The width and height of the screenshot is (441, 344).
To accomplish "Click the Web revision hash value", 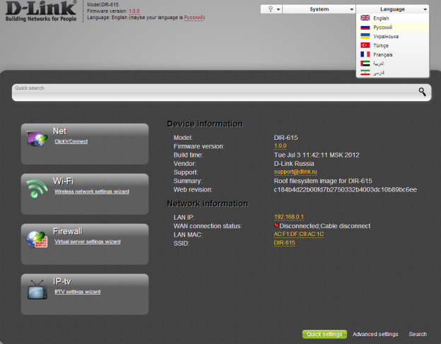I will (345, 190).
